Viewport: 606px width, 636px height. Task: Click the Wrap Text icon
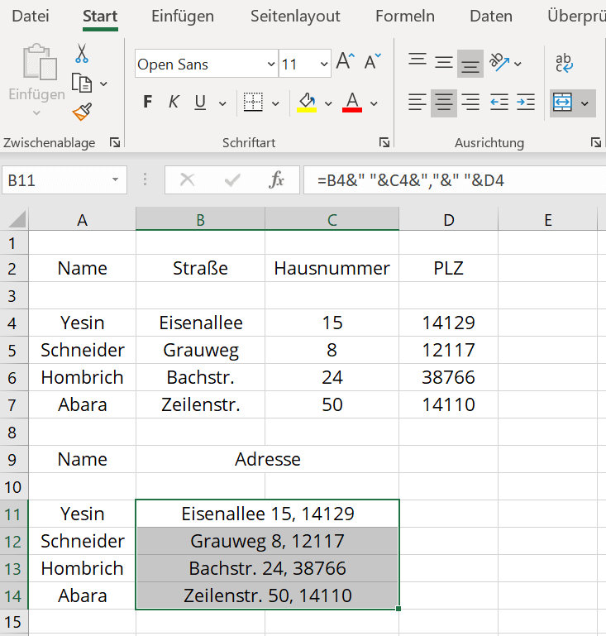(565, 63)
